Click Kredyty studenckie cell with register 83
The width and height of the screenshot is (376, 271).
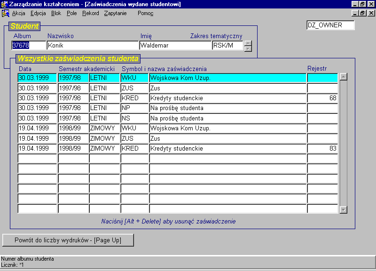pyautogui.click(x=228, y=149)
